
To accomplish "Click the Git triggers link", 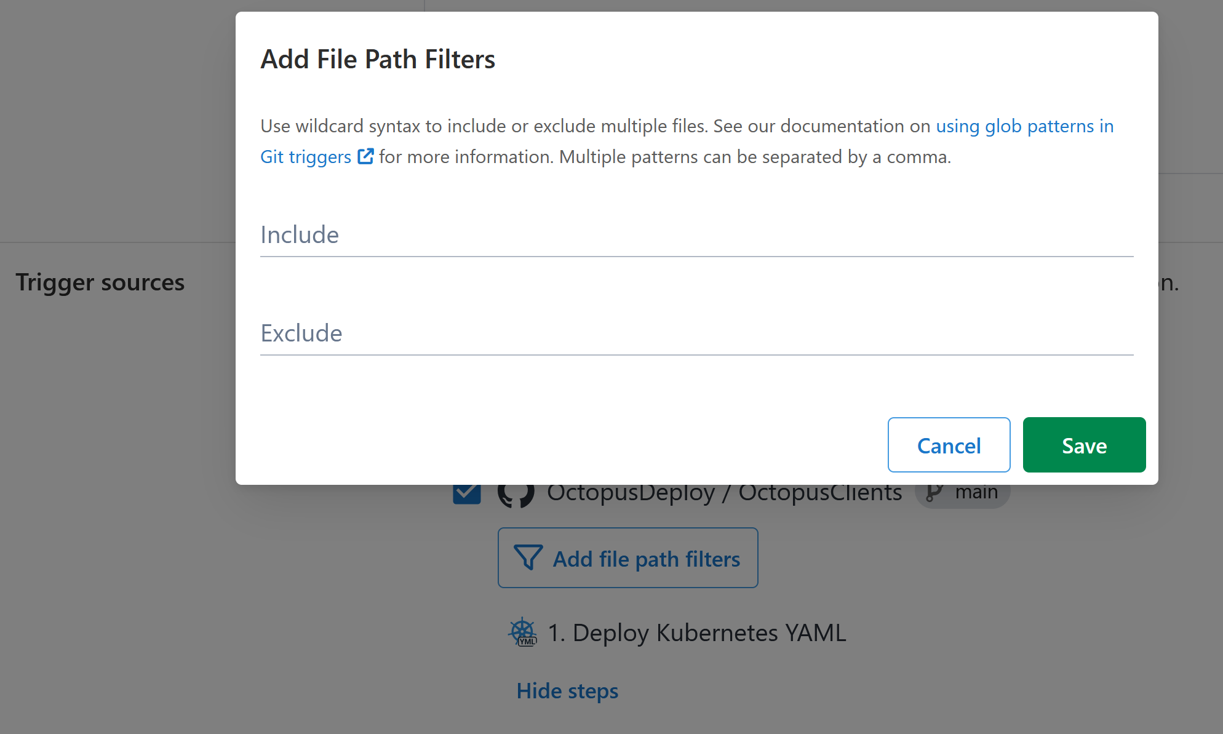I will coord(306,157).
